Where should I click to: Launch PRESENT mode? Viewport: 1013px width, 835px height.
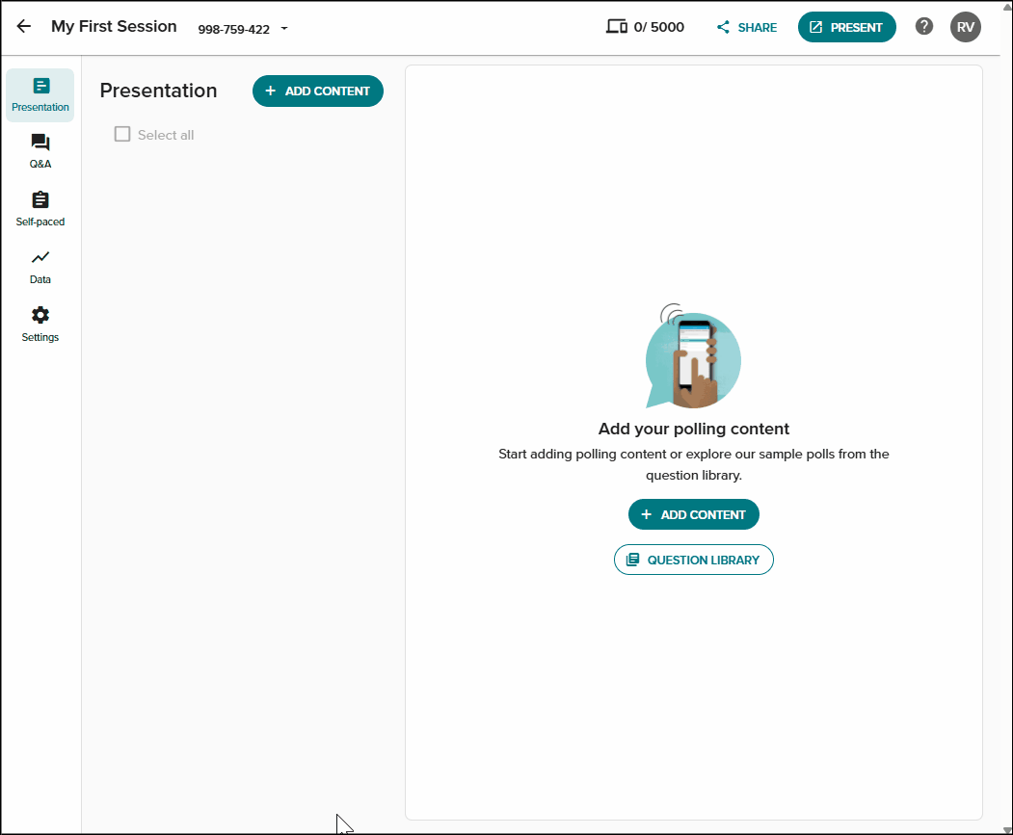pos(846,27)
